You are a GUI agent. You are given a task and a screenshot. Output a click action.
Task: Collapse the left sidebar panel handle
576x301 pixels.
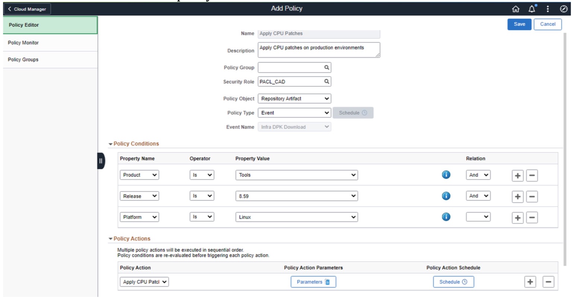[x=101, y=161]
